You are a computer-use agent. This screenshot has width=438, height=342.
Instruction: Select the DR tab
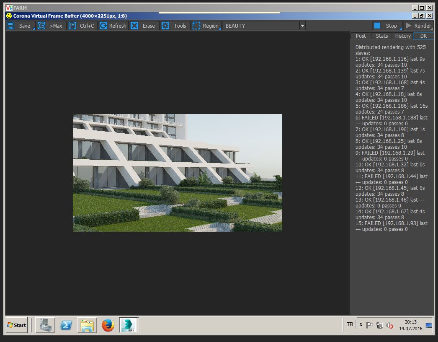[423, 36]
